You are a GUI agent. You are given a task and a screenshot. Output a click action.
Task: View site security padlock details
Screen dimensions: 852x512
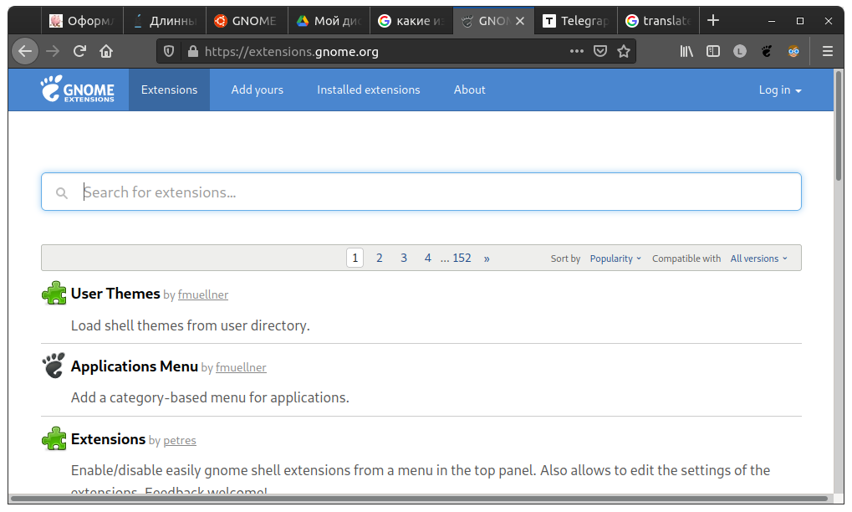tap(193, 52)
